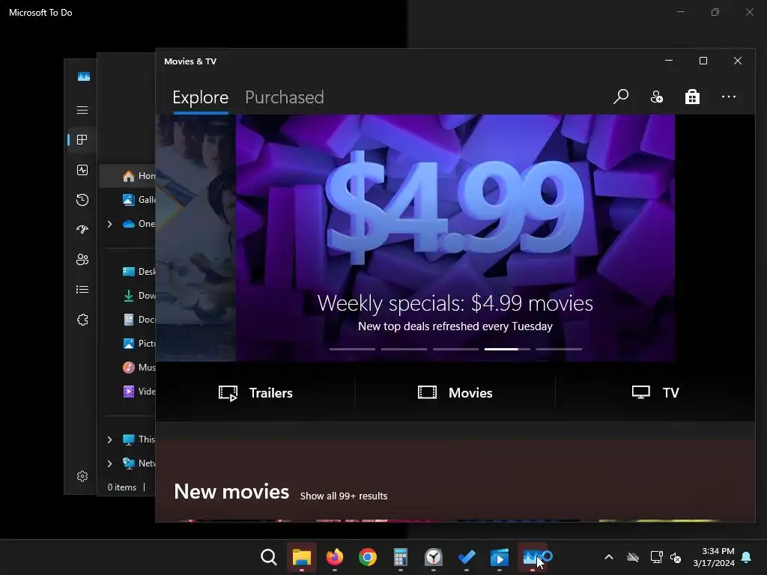Jump to the last banner carousel indicator
The image size is (767, 575).
point(559,349)
